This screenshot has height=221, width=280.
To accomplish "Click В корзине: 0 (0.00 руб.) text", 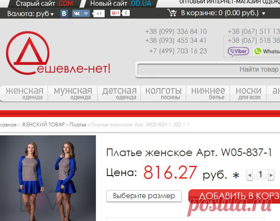I will (220, 13).
